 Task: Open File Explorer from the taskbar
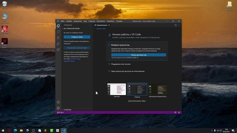pyautogui.click(x=21, y=130)
